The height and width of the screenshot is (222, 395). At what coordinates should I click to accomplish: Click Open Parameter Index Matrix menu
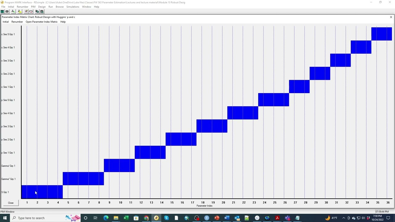[x=42, y=22]
